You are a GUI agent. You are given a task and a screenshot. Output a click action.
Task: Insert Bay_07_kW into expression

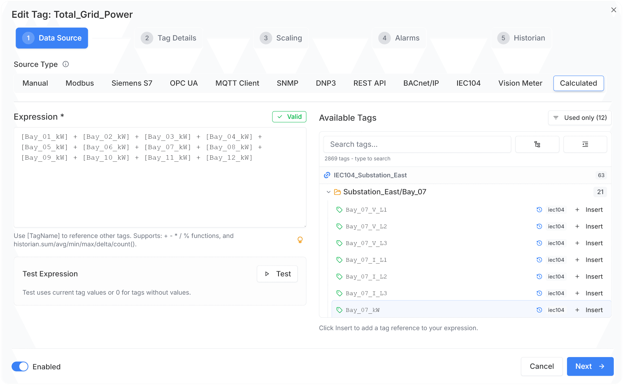pyautogui.click(x=589, y=310)
